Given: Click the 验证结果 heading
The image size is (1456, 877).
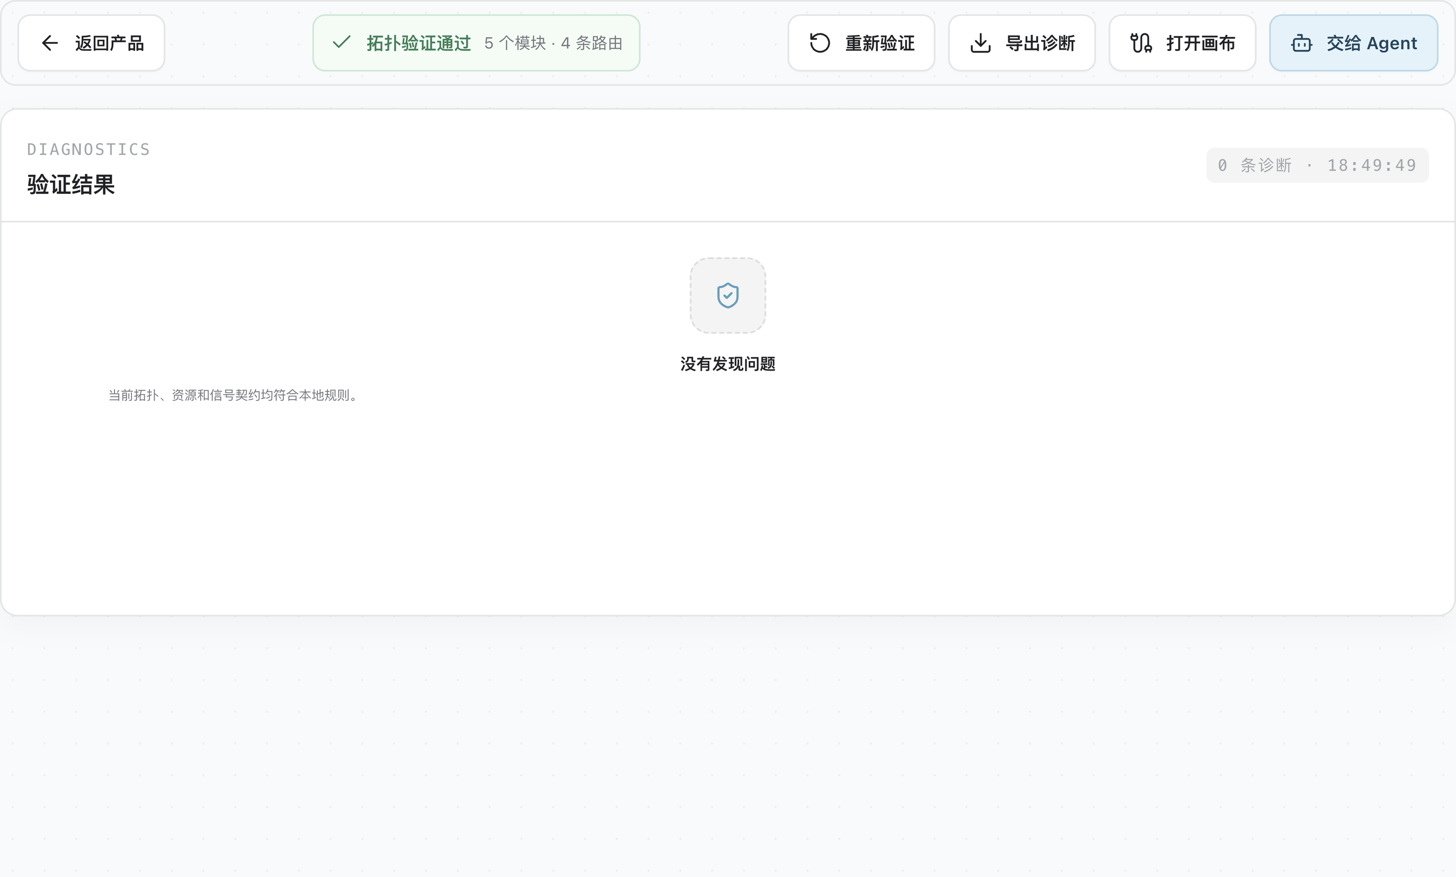Looking at the screenshot, I should pos(71,184).
